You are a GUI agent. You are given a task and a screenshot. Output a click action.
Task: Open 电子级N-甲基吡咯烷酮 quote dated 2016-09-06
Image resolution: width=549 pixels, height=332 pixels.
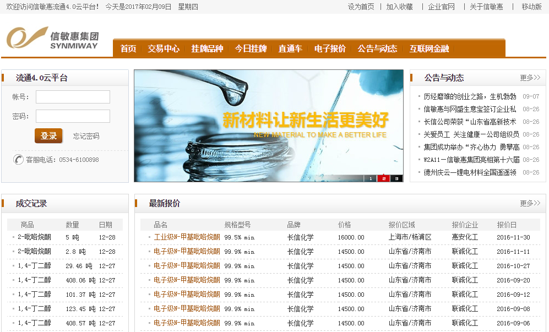coord(187,323)
